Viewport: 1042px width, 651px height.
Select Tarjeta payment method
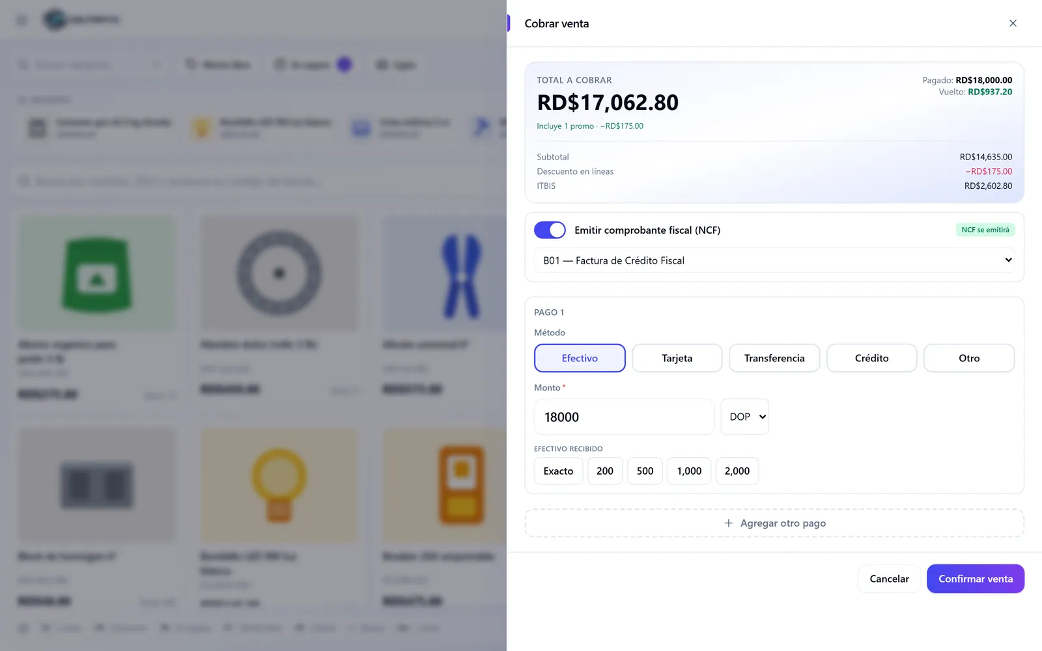[x=677, y=358]
